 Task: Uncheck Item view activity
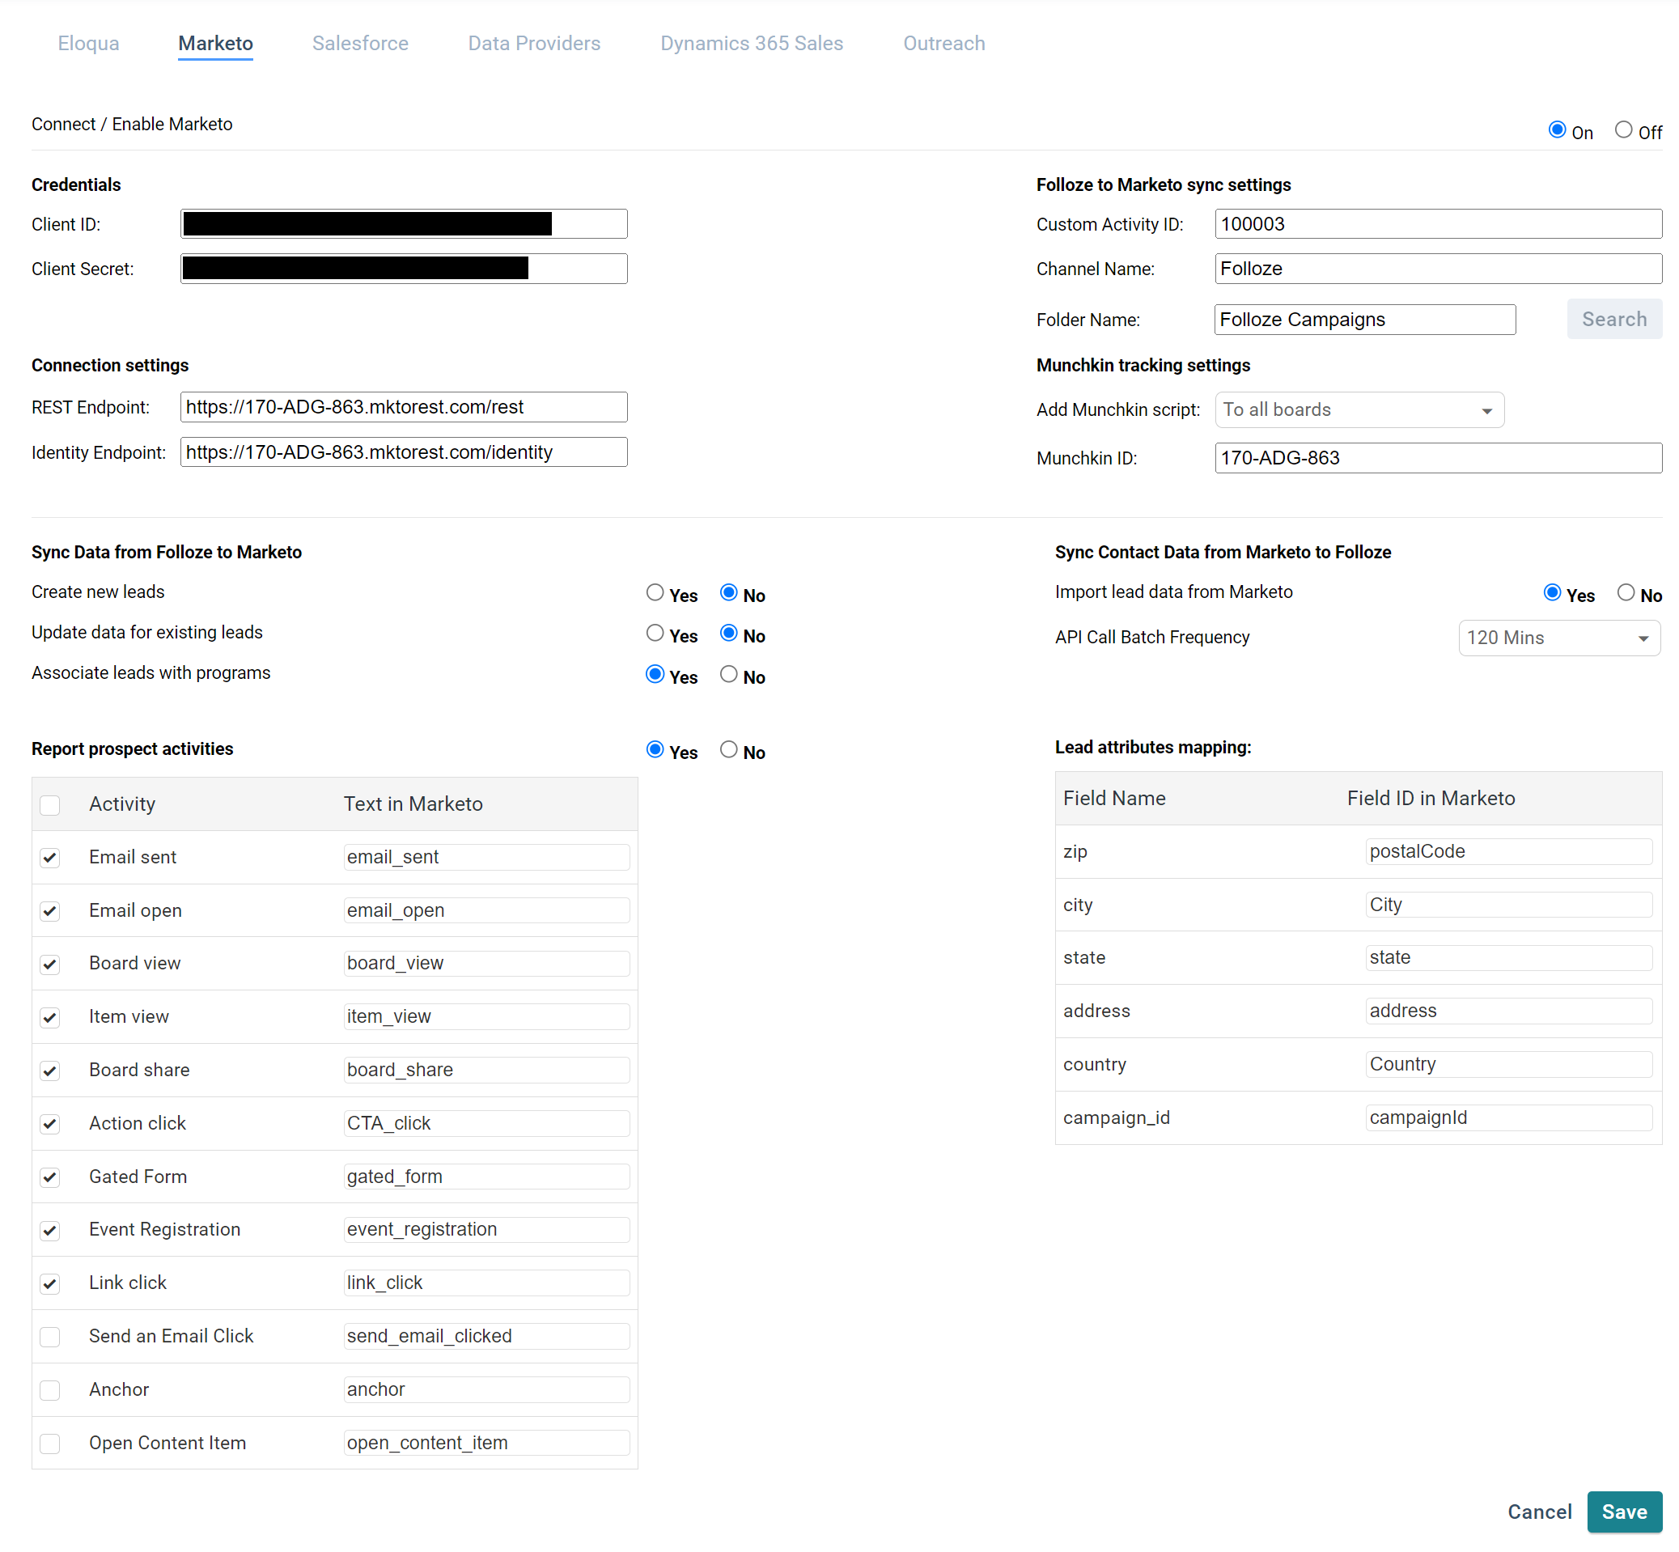[49, 1018]
